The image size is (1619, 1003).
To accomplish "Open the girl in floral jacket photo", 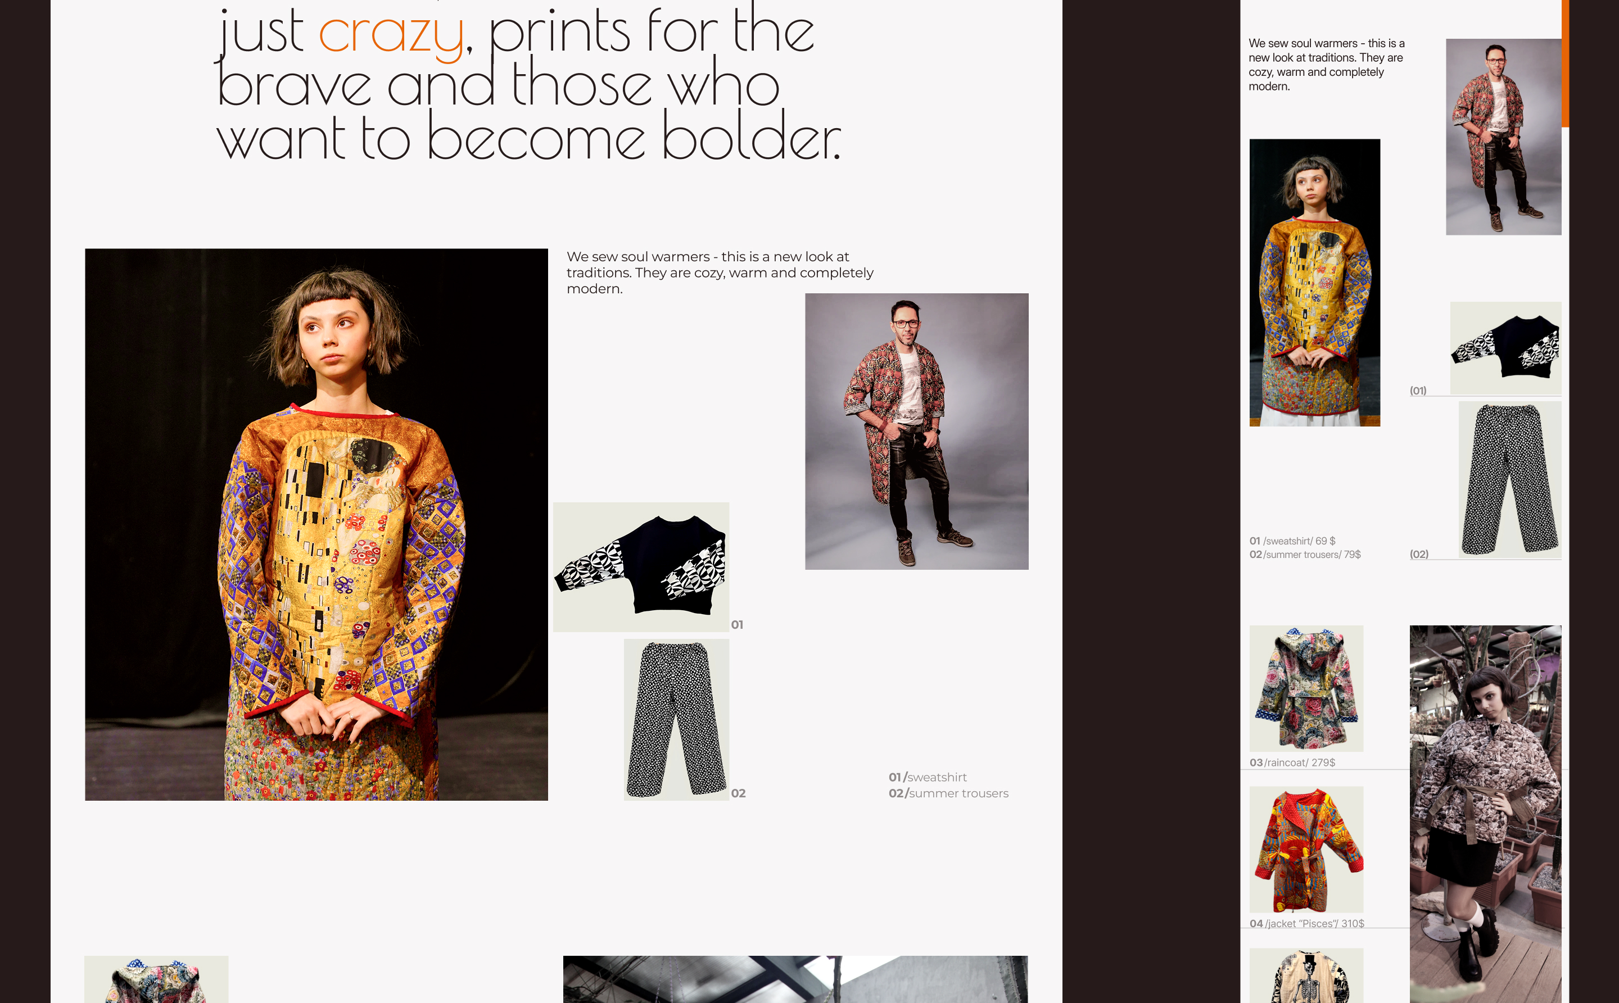I will coord(1485,813).
